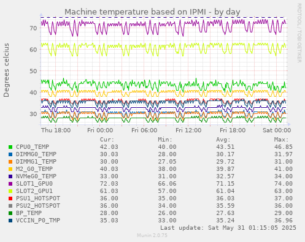The image size is (305, 242).
Task: Click the 'Max:' column header
Action: pyautogui.click(x=281, y=140)
